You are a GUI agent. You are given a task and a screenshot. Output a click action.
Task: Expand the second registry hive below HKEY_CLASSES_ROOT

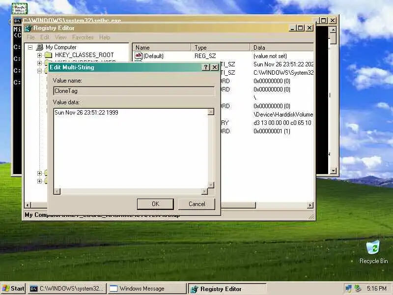39,63
